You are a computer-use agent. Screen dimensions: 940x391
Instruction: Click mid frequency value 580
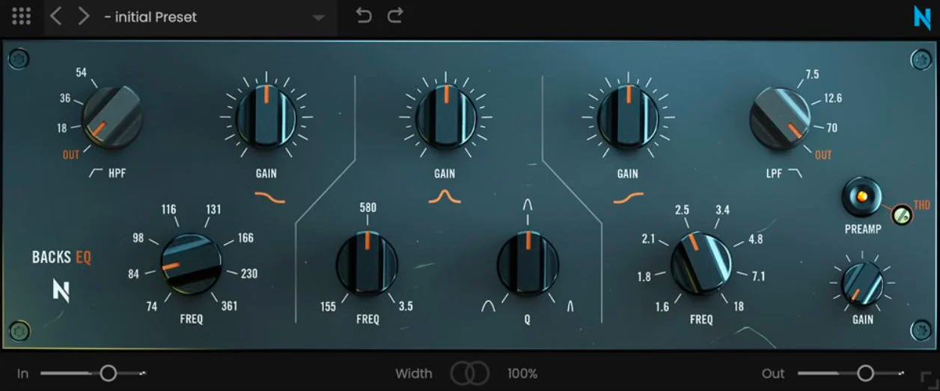pyautogui.click(x=367, y=207)
